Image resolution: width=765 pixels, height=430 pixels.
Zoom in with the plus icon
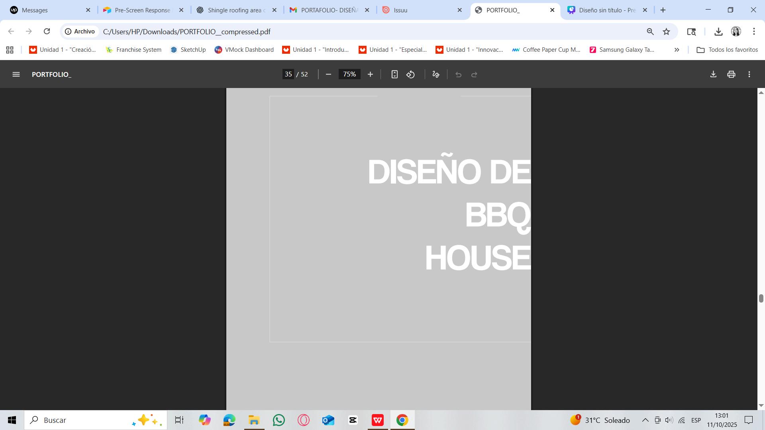pyautogui.click(x=370, y=74)
